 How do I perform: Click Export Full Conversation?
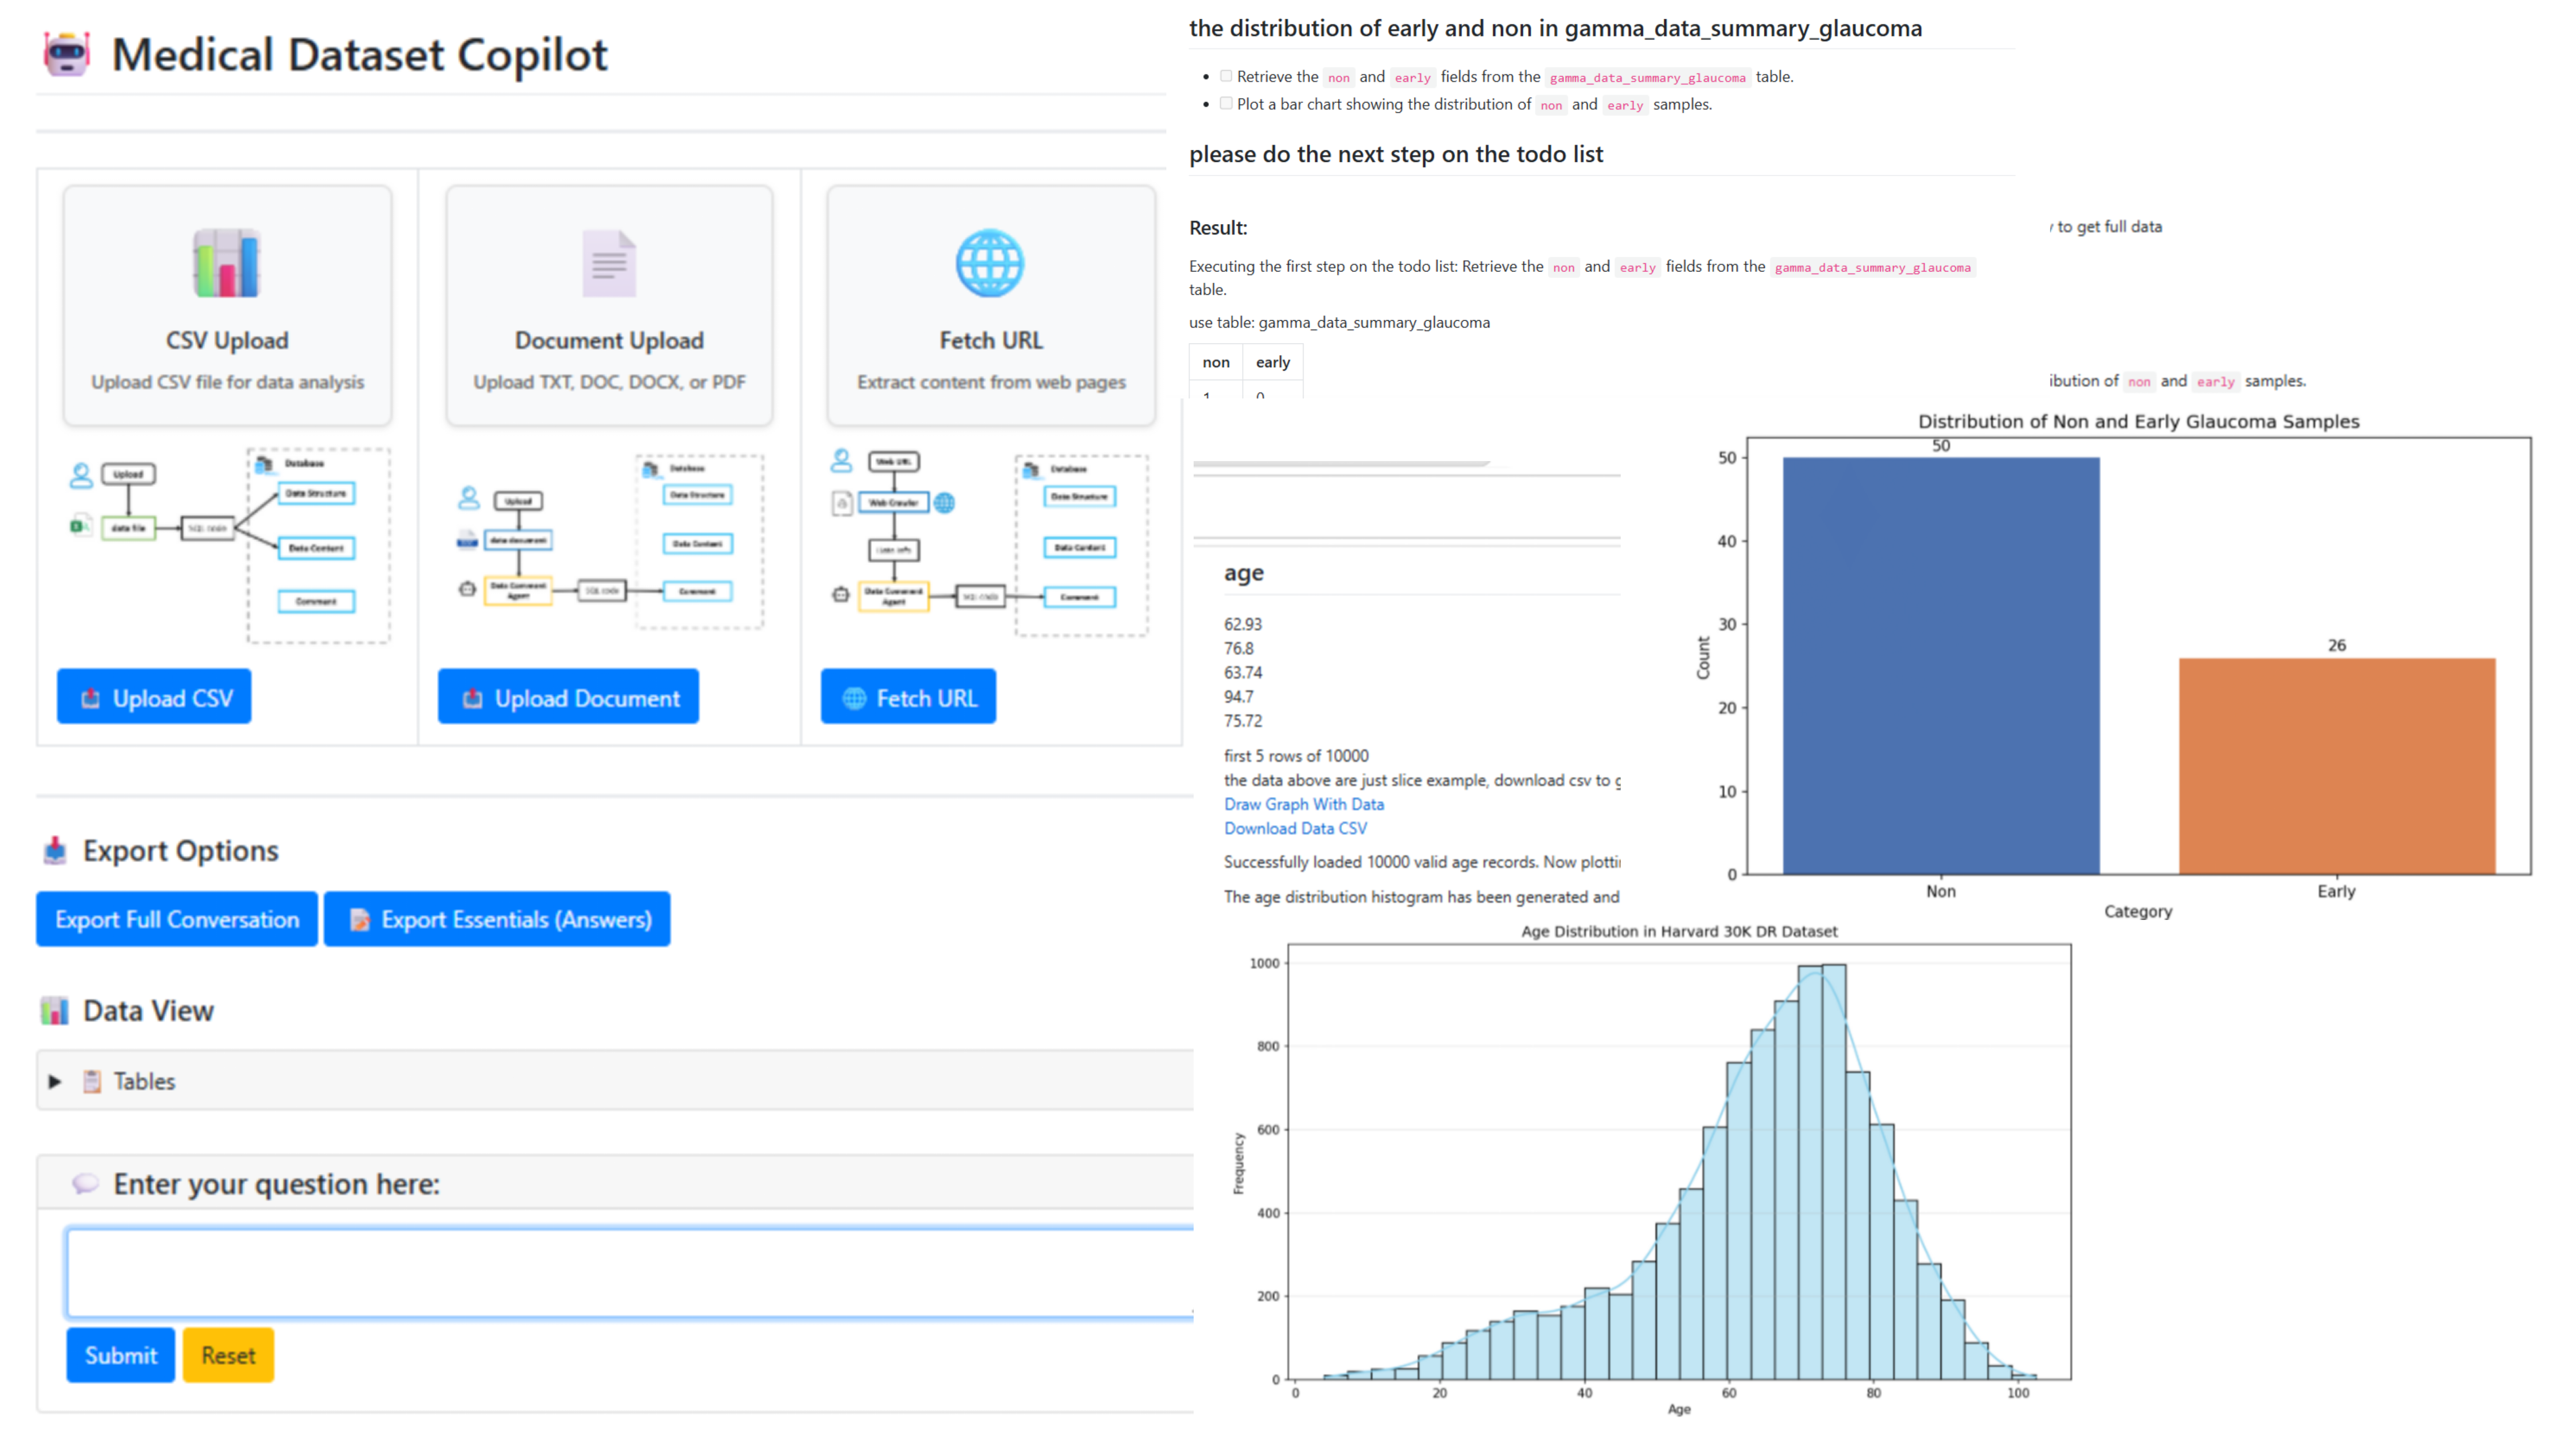point(177,919)
